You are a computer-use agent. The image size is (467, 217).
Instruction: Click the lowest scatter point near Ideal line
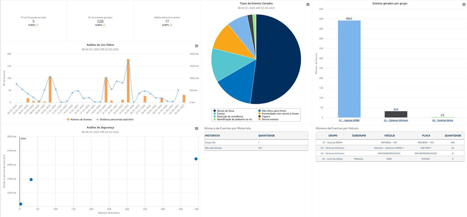(20, 204)
